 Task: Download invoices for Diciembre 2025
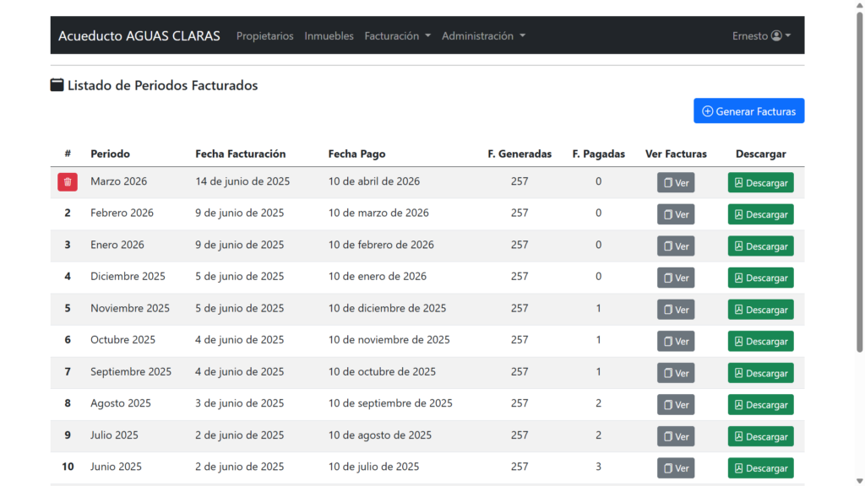click(x=760, y=278)
